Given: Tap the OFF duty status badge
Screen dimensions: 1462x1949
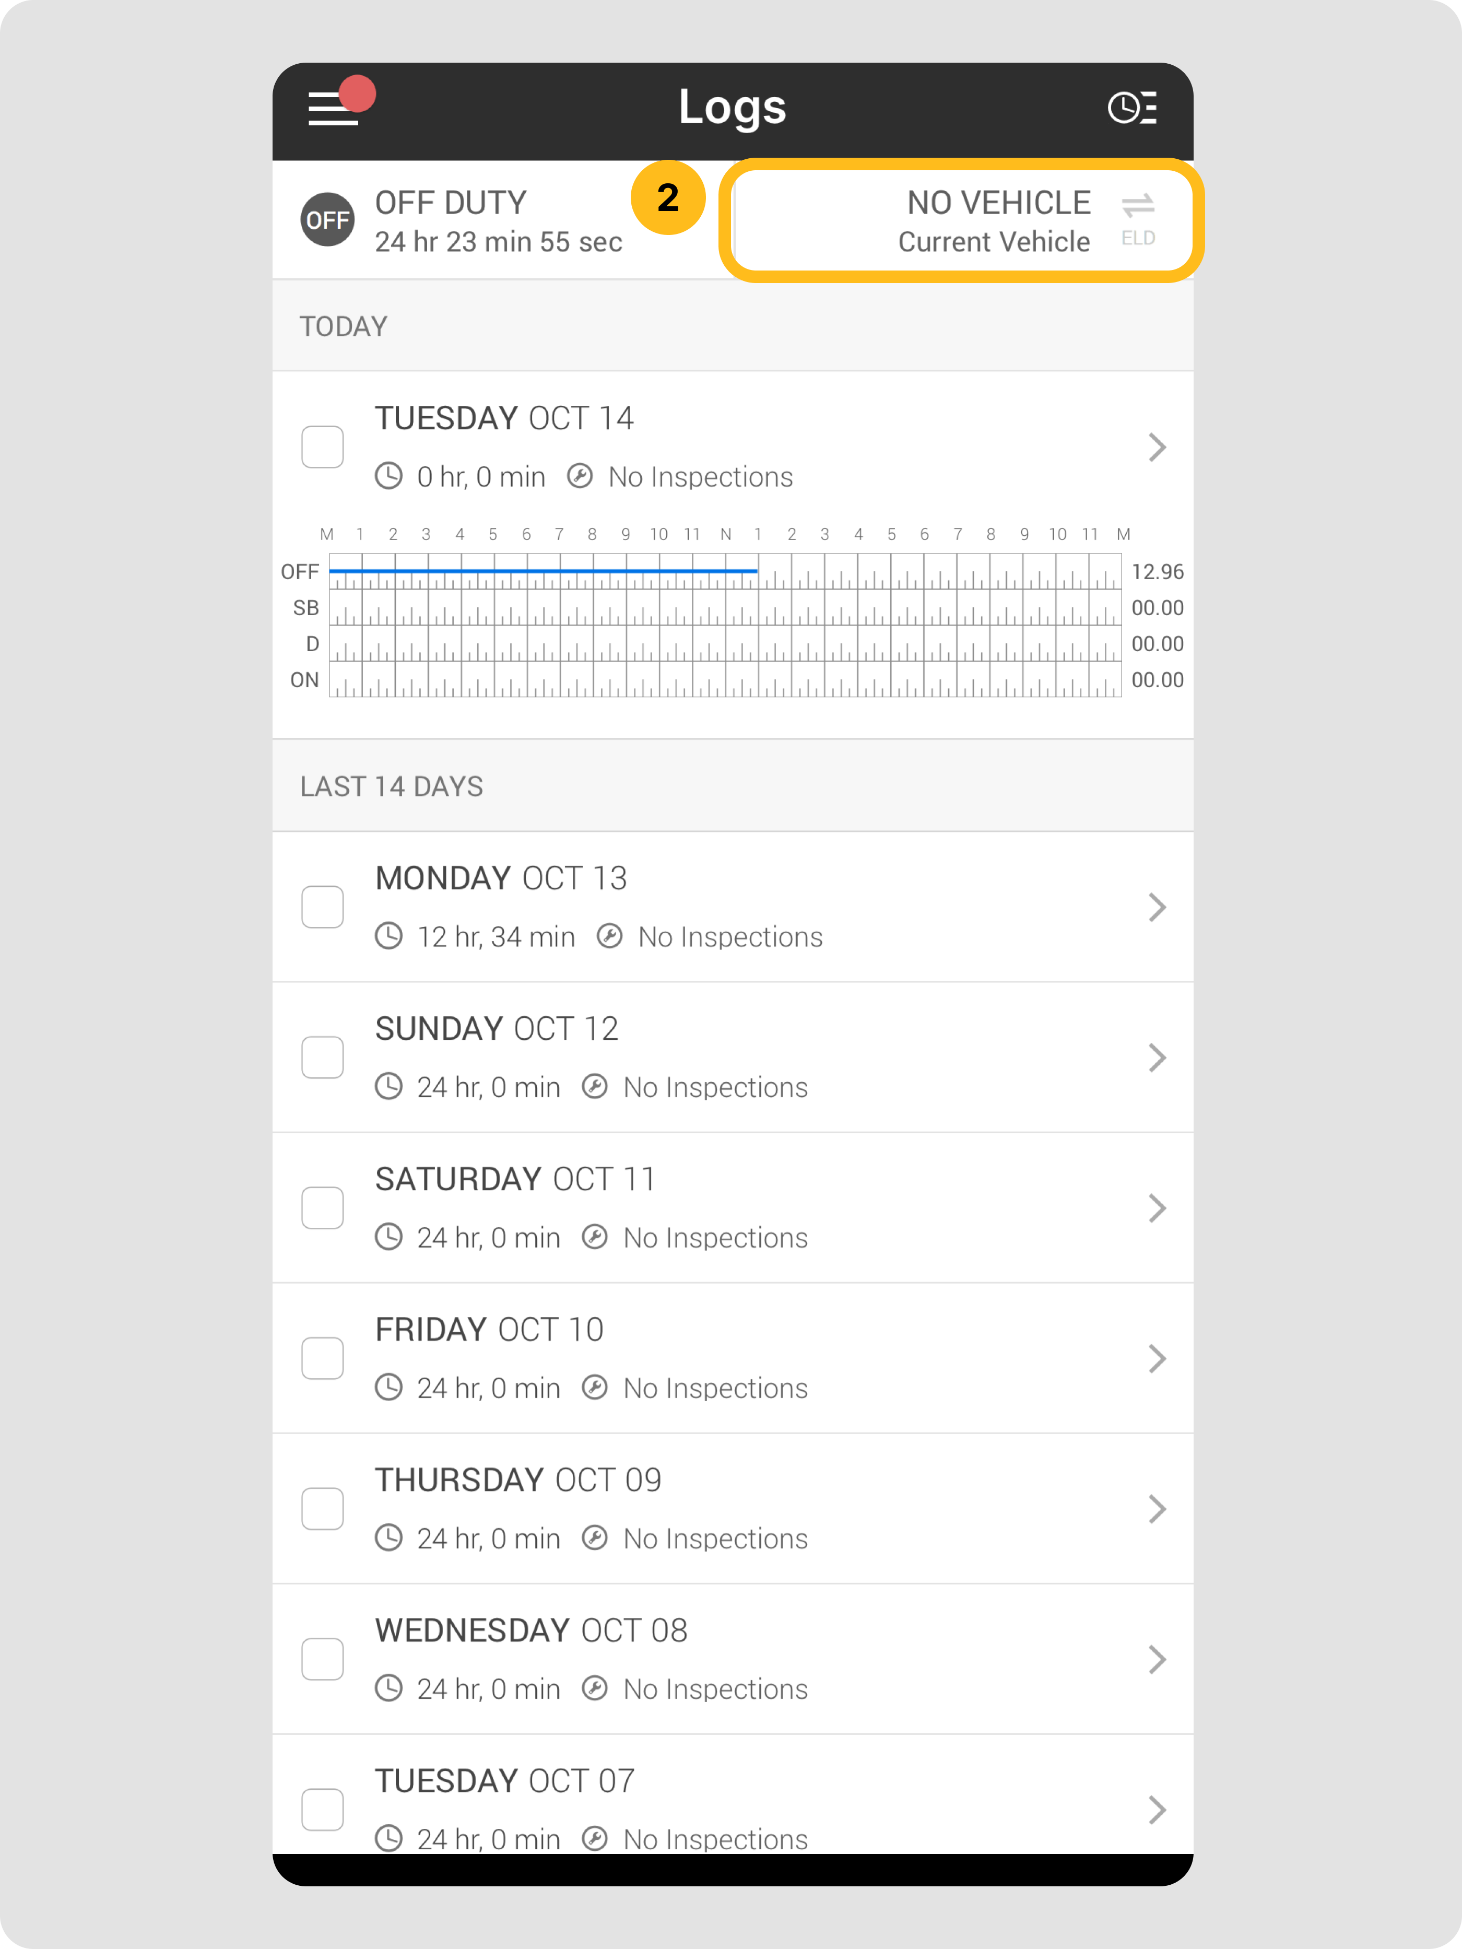Looking at the screenshot, I should [327, 219].
